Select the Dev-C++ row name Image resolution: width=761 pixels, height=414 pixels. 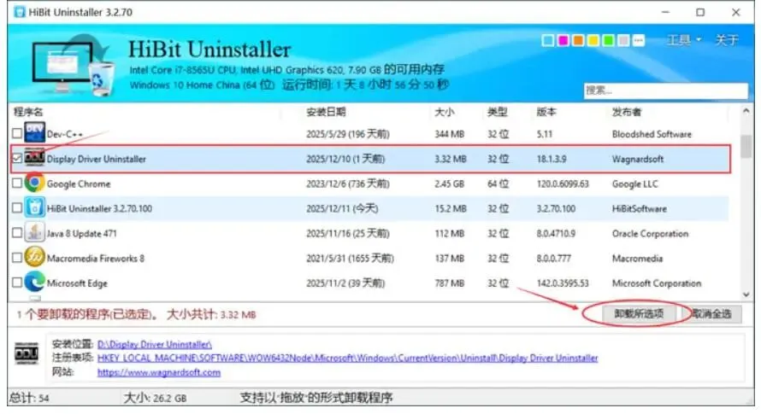click(x=64, y=134)
